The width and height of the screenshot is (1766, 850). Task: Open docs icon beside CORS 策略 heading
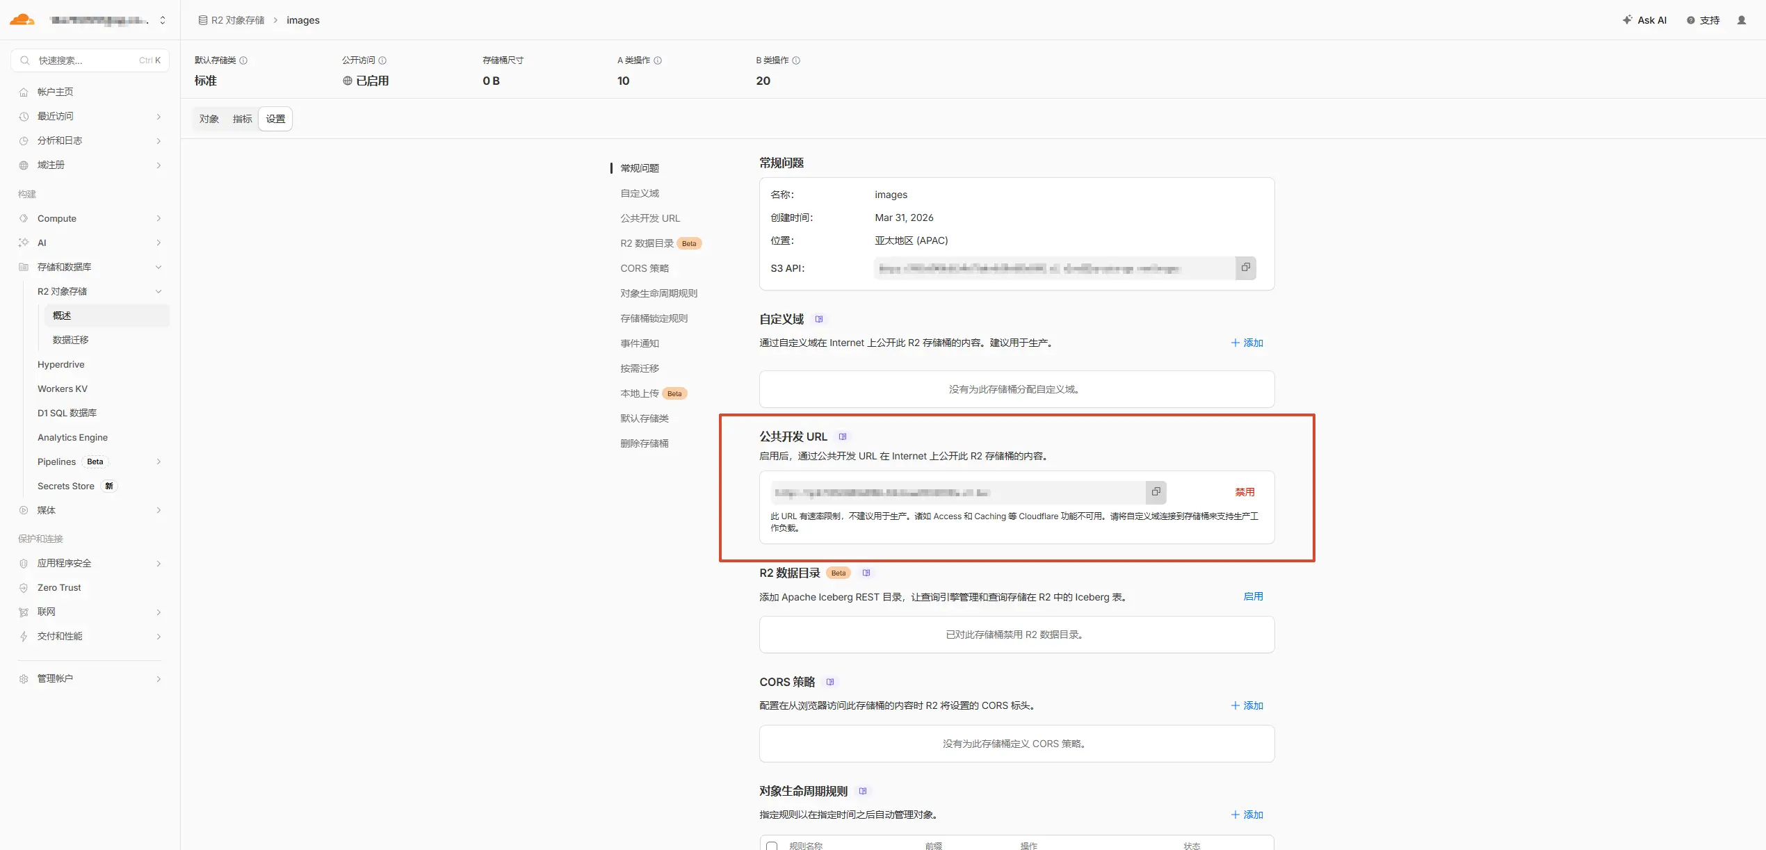(x=829, y=682)
